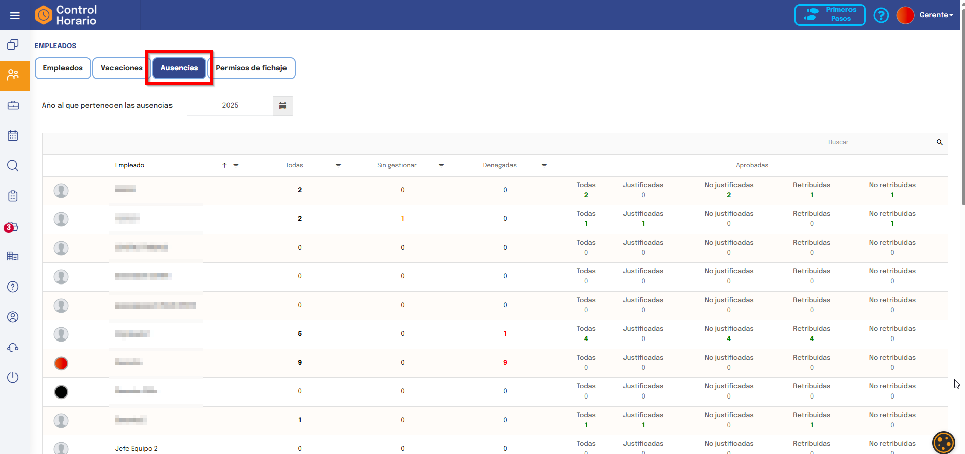Open the hamburger navigation menu
Screen dimensions: 965x454
pyautogui.click(x=15, y=16)
